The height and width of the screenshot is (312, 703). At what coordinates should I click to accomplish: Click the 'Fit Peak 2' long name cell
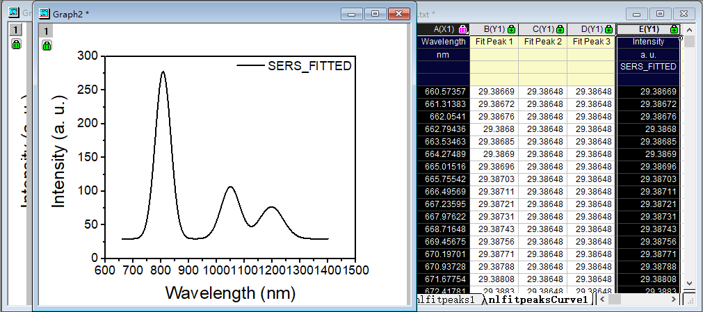(542, 42)
